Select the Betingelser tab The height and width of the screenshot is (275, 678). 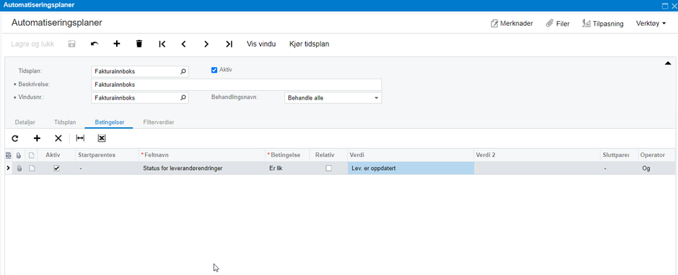click(110, 122)
